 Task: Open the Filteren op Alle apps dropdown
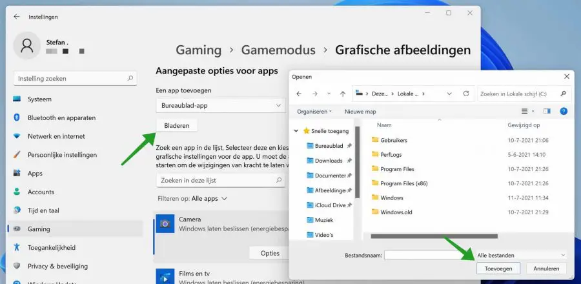[209, 199]
